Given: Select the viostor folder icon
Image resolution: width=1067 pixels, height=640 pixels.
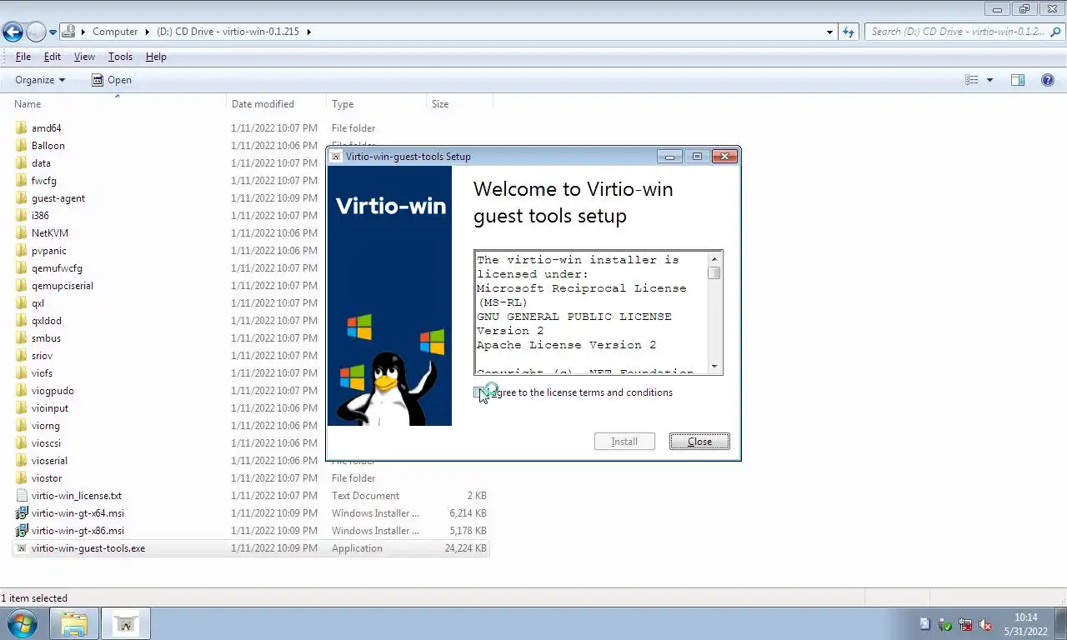Looking at the screenshot, I should coord(22,478).
